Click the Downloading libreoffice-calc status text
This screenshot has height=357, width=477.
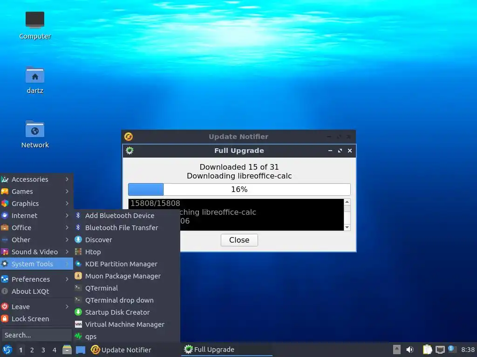tap(239, 176)
